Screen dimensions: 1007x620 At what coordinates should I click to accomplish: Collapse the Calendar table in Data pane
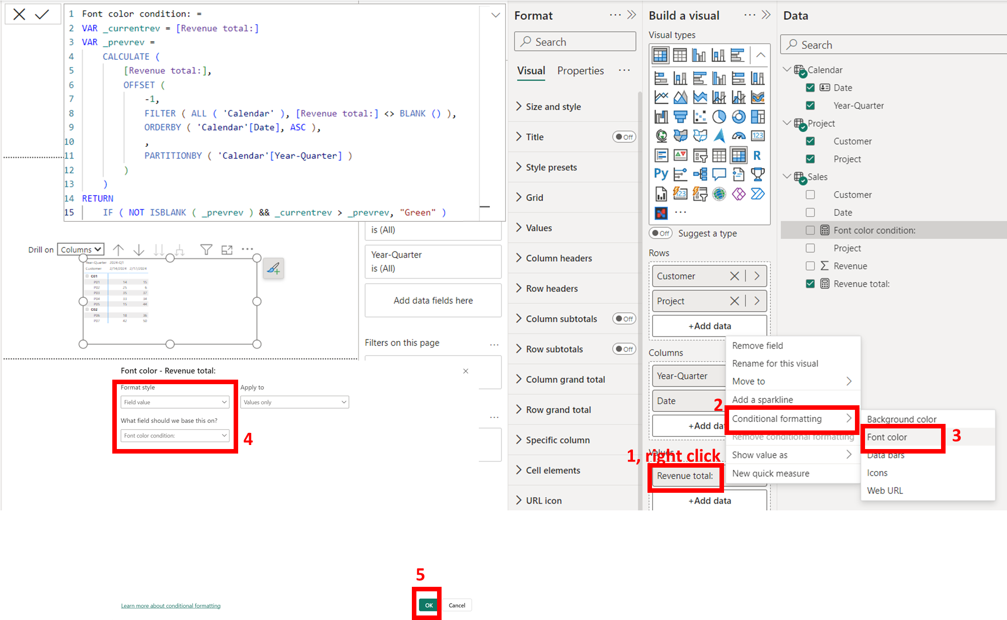click(787, 69)
